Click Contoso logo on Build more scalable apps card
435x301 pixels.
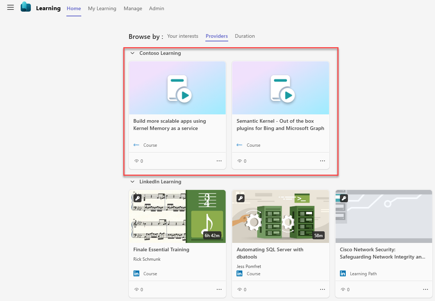point(136,145)
